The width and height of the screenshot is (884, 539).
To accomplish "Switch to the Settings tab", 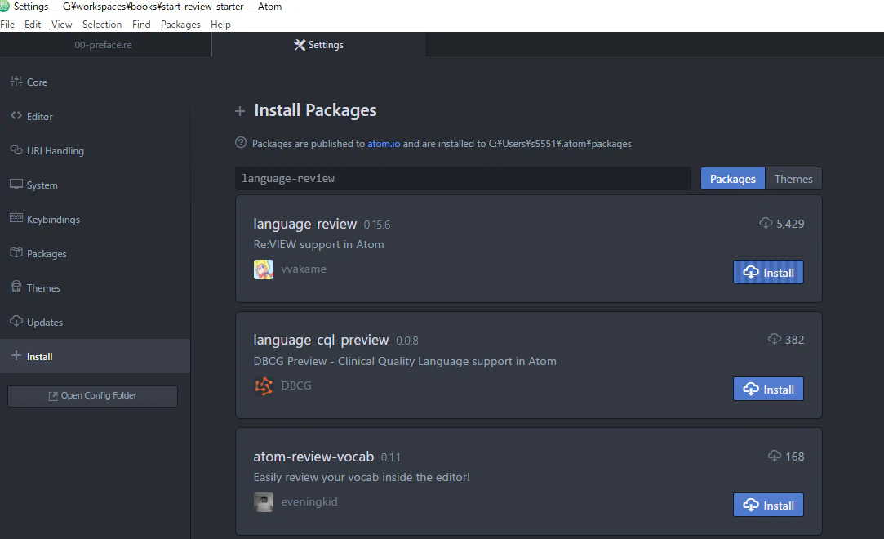I will coord(319,45).
